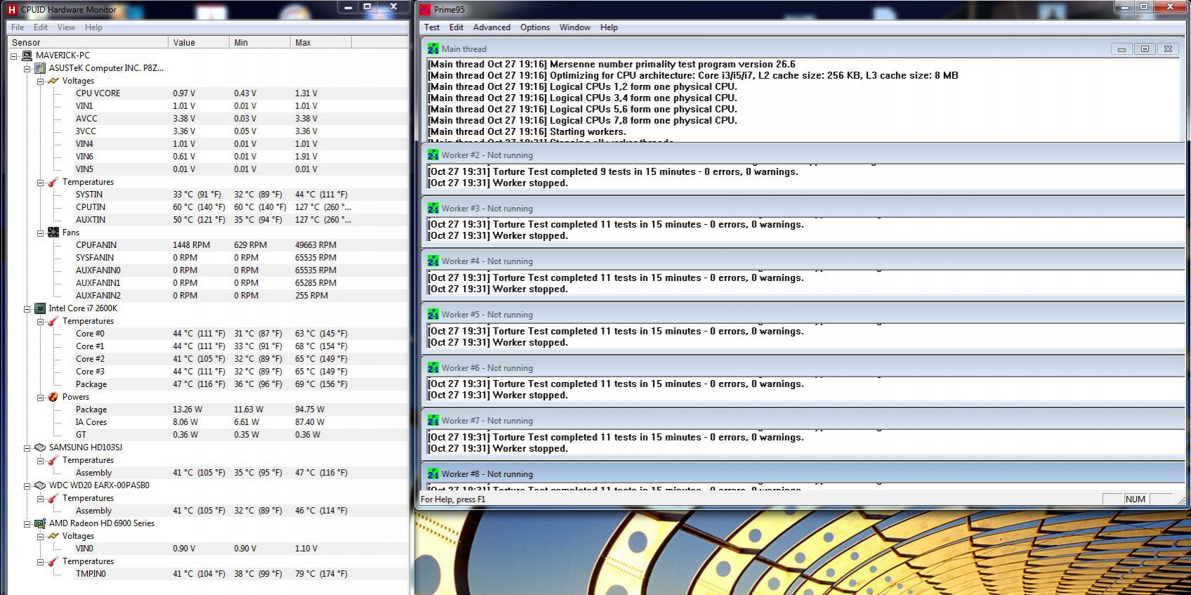This screenshot has width=1191, height=595.
Task: Collapse the motherboard Voltages group
Action: (x=41, y=81)
